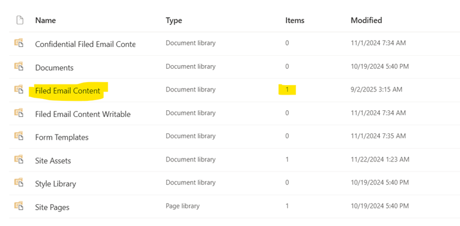Viewport: 460px width, 226px height.
Task: Click Document library type in Site Assets row
Action: [x=191, y=160]
